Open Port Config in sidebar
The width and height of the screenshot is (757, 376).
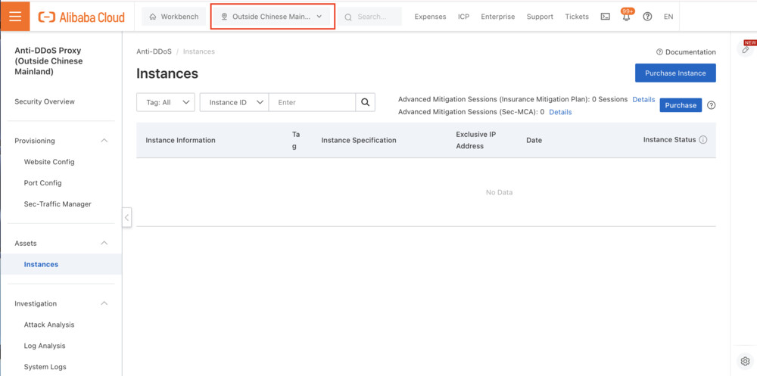(x=42, y=183)
